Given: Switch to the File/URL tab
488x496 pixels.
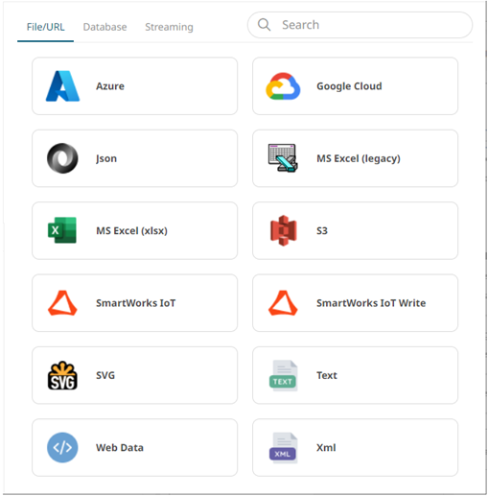Looking at the screenshot, I should [x=45, y=27].
